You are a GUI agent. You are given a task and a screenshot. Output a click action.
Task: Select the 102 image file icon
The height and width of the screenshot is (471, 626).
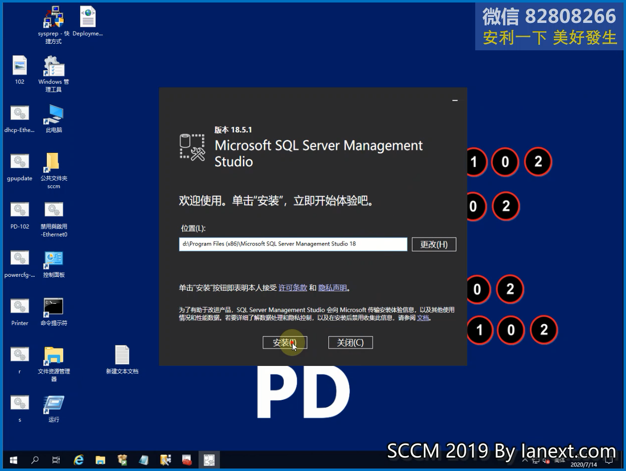(x=20, y=70)
